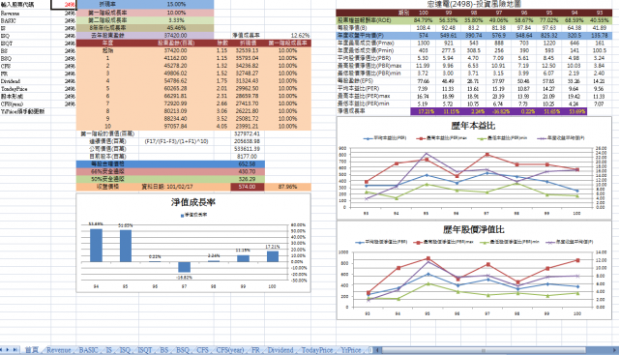Click year 5 earnings value 60265.28

click(176, 88)
